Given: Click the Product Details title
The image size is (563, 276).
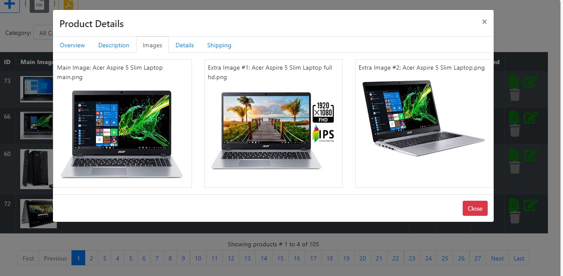Looking at the screenshot, I should point(92,24).
